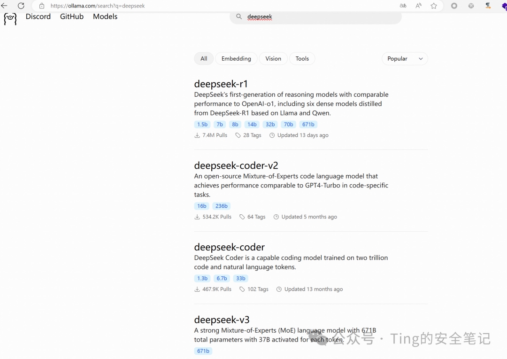
Task: Click the paragraph mark extension icon
Action: (x=488, y=6)
